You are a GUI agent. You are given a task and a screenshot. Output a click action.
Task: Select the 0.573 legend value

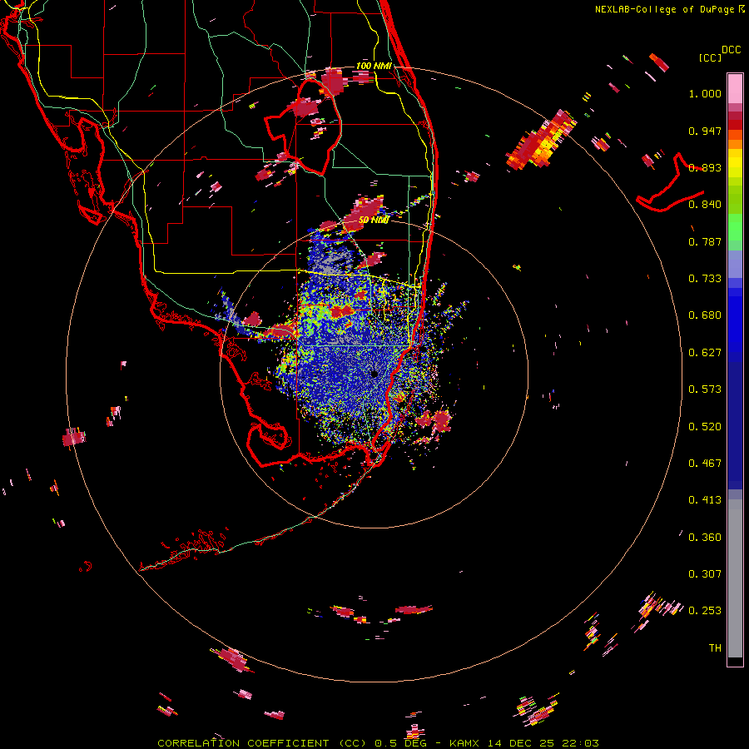pos(705,389)
